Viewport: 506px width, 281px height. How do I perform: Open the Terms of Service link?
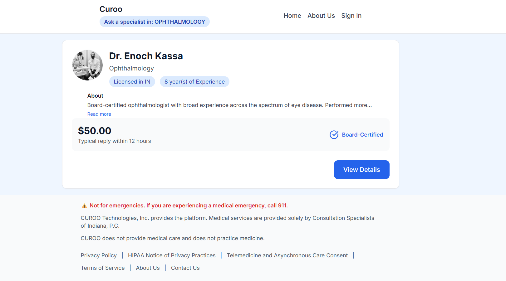point(103,268)
